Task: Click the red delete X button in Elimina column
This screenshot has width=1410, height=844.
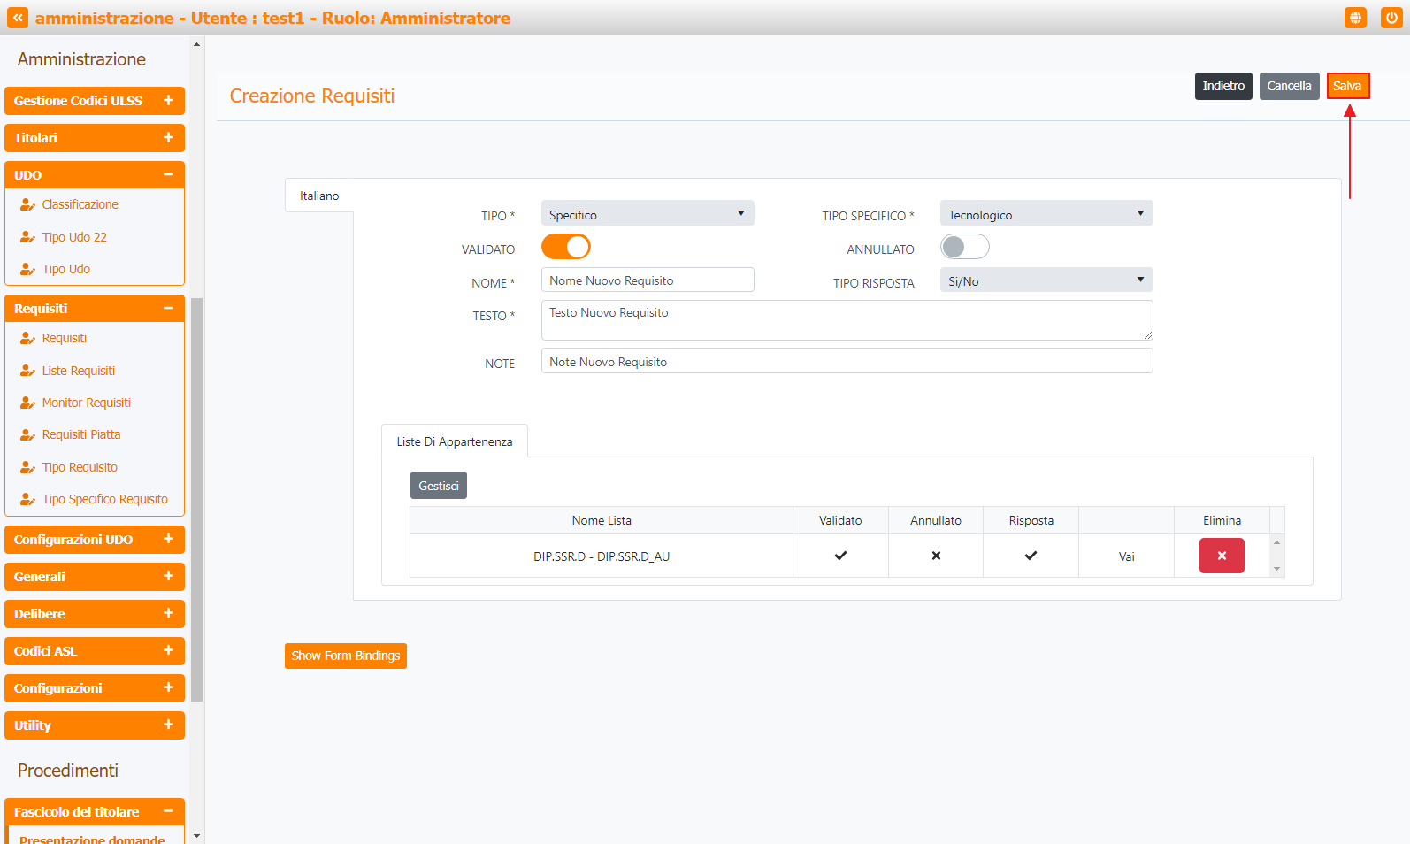Action: click(x=1221, y=556)
